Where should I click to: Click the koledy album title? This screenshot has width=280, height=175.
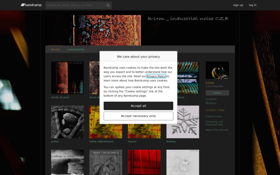(171, 141)
